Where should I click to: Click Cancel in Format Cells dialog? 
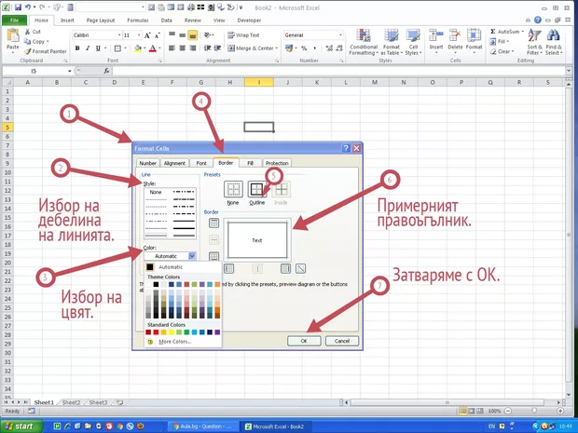(x=342, y=341)
